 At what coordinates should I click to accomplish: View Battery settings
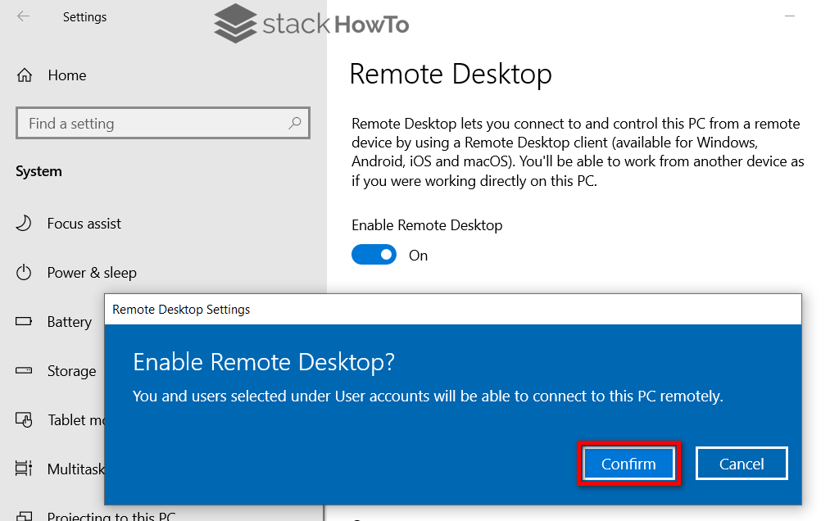point(70,321)
